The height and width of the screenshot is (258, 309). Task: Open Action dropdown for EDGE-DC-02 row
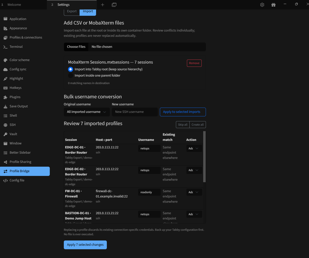194,170
